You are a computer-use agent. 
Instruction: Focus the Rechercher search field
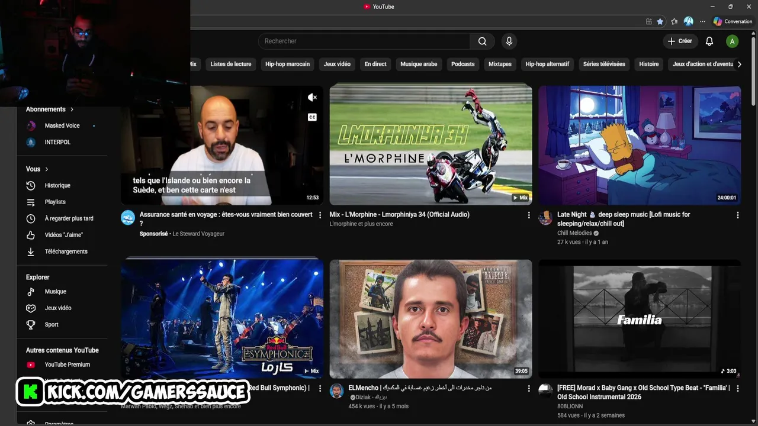(364, 41)
